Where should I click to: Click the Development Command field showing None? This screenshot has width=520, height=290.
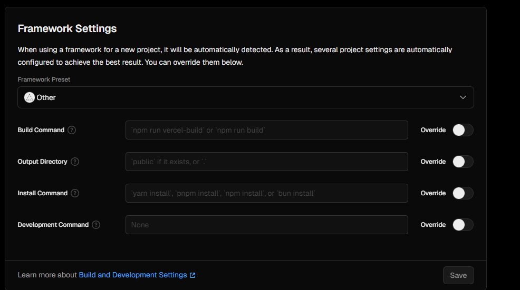click(266, 225)
